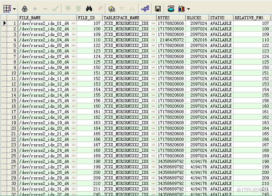Open the dropdown arrow beside the grid icon
Screen dimensions: 272x196
coord(14,9)
